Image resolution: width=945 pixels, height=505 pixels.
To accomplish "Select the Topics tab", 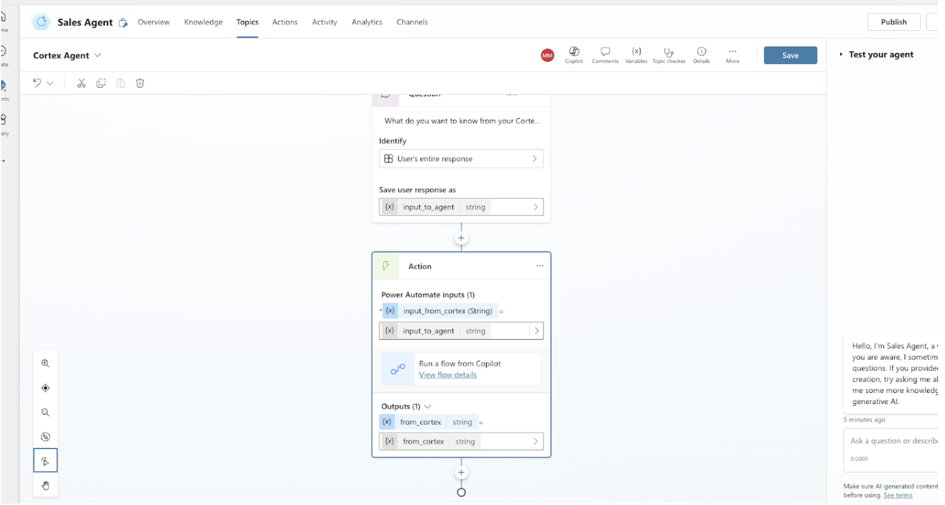I will 247,22.
